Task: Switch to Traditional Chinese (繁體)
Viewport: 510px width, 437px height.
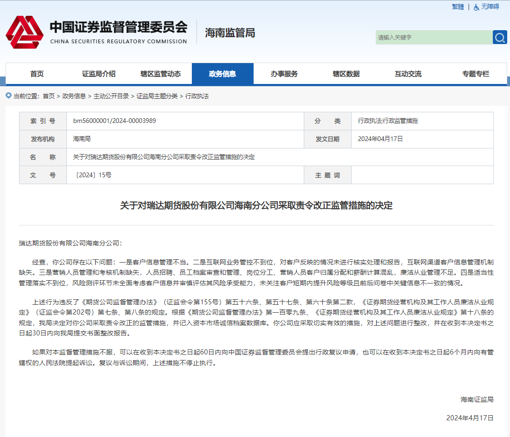Action: coord(458,7)
